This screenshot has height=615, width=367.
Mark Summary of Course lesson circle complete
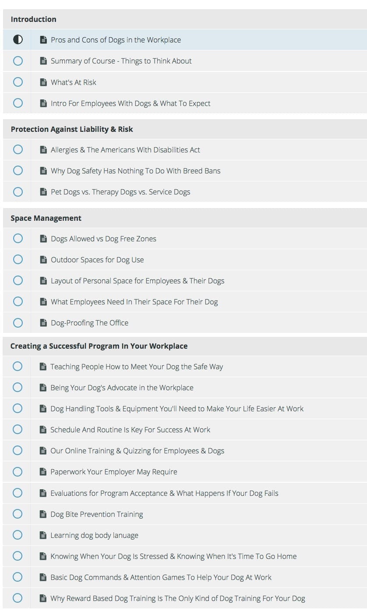coord(18,61)
